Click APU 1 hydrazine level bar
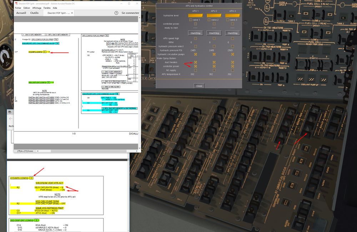The height and width of the screenshot is (232, 357). tap(195, 15)
